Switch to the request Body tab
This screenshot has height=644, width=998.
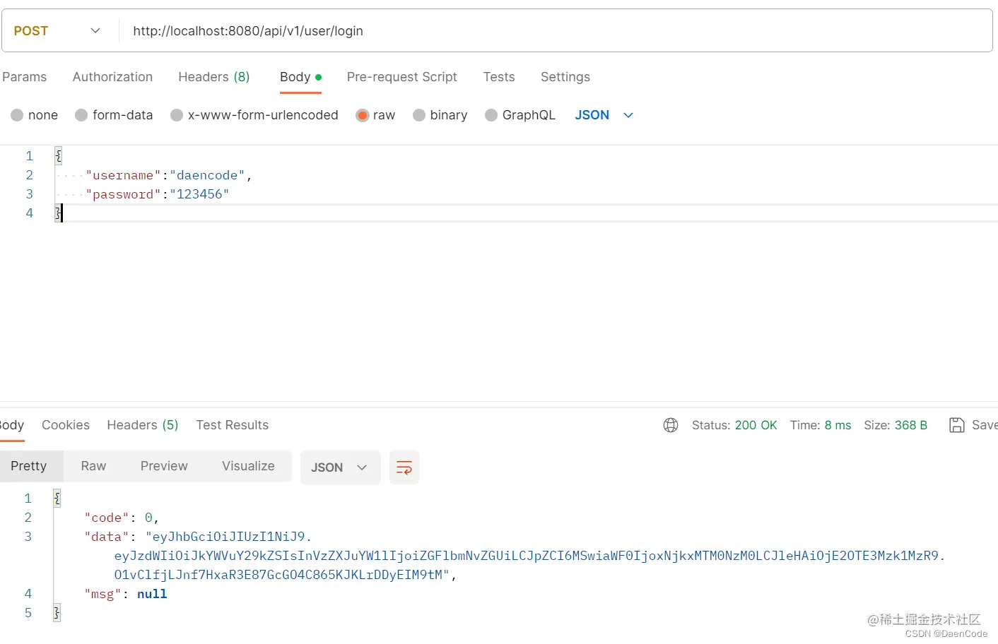300,77
